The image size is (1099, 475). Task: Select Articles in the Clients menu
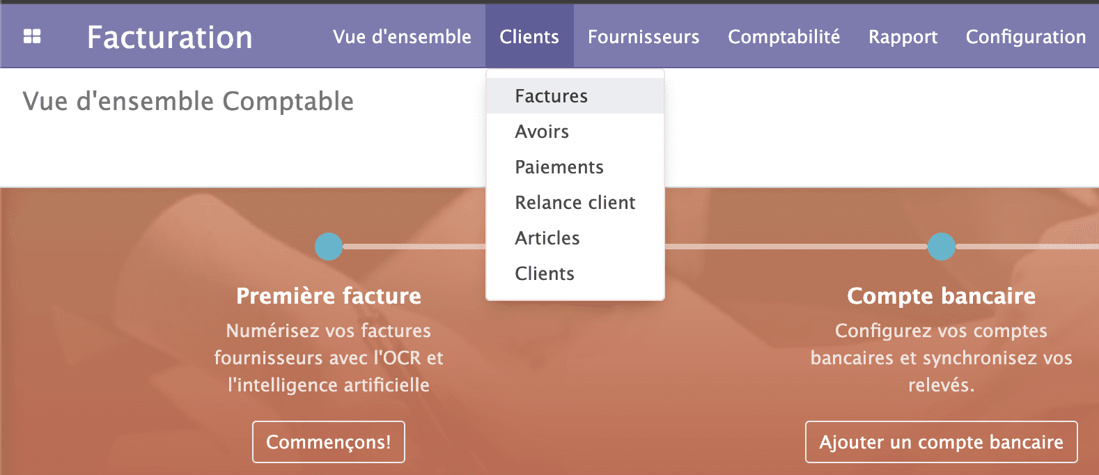click(547, 238)
